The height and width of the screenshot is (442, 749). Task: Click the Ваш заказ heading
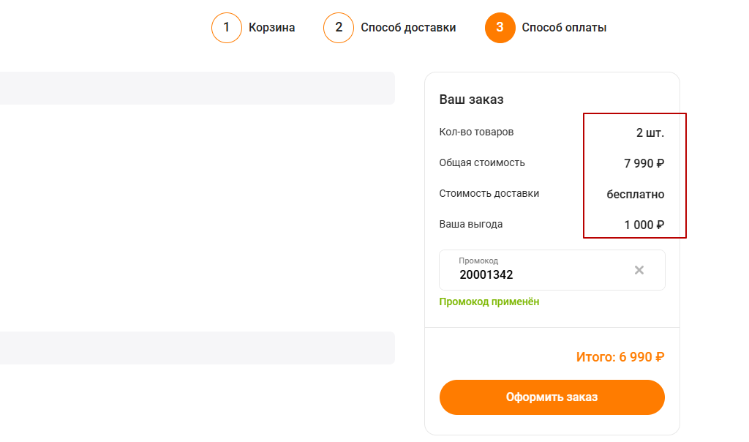[x=471, y=100]
